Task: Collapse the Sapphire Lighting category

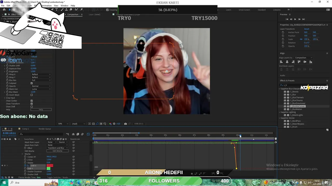Action: [x=280, y=112]
